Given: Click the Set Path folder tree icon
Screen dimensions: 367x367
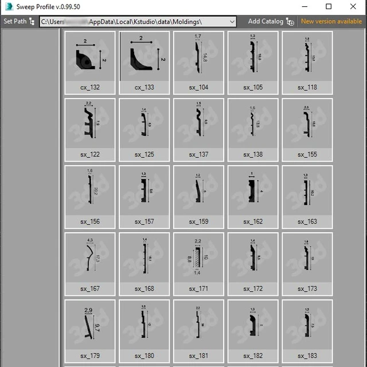Looking at the screenshot, I should click(x=32, y=21).
